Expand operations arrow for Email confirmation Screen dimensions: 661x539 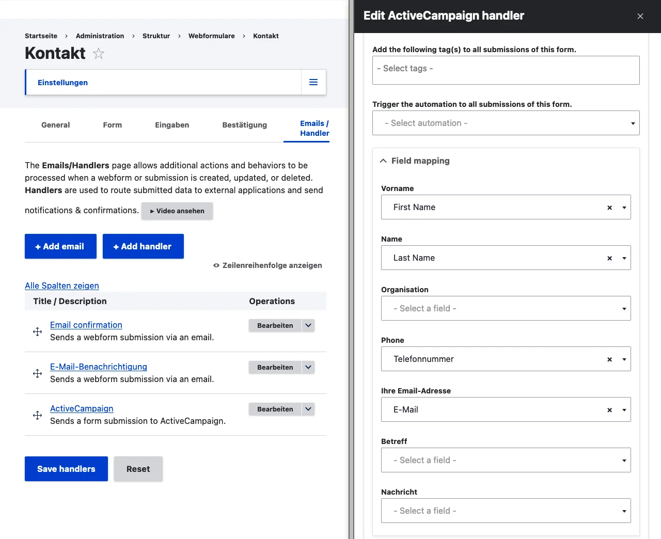point(308,325)
